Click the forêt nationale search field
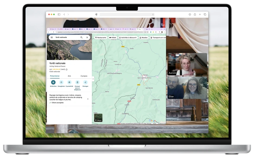The image size is (254, 158). click(x=66, y=38)
